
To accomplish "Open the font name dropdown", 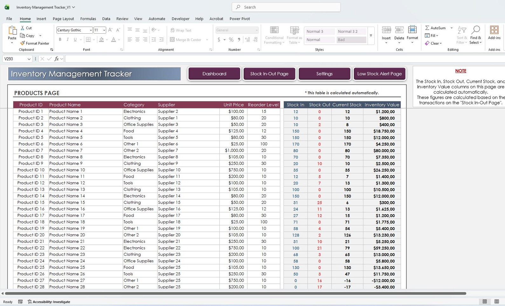I will (91, 30).
